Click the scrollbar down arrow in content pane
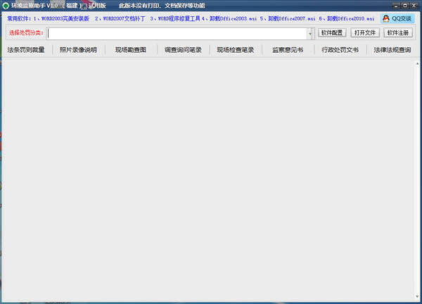The image size is (422, 304). (x=417, y=296)
